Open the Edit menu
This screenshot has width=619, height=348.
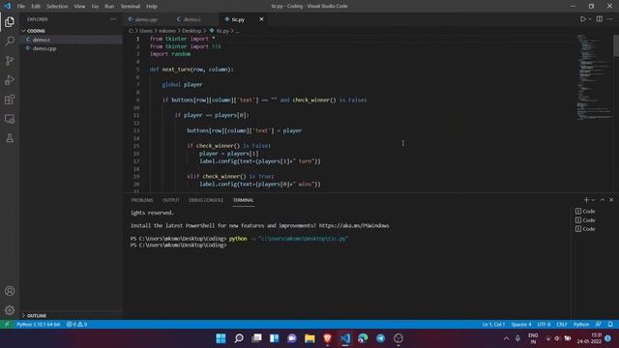pyautogui.click(x=36, y=7)
